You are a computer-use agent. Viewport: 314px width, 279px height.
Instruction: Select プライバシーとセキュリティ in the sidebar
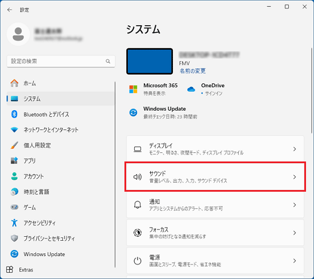pyautogui.click(x=61, y=238)
